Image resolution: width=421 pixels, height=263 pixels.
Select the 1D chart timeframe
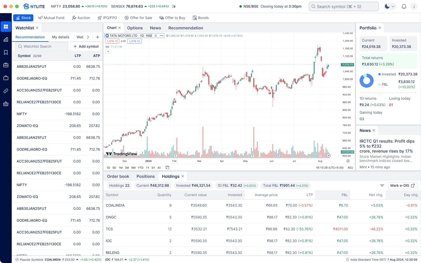pos(108,168)
